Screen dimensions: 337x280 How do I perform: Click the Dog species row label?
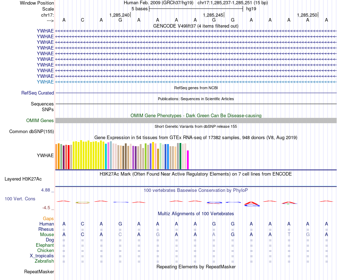tap(50, 240)
